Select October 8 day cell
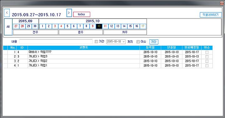This screenshot has width=225, height=118. tap(86, 26)
